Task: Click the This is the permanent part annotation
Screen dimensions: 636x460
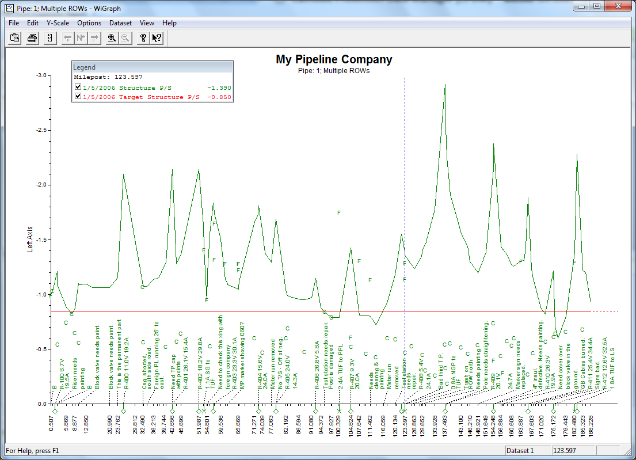Action: coord(119,354)
